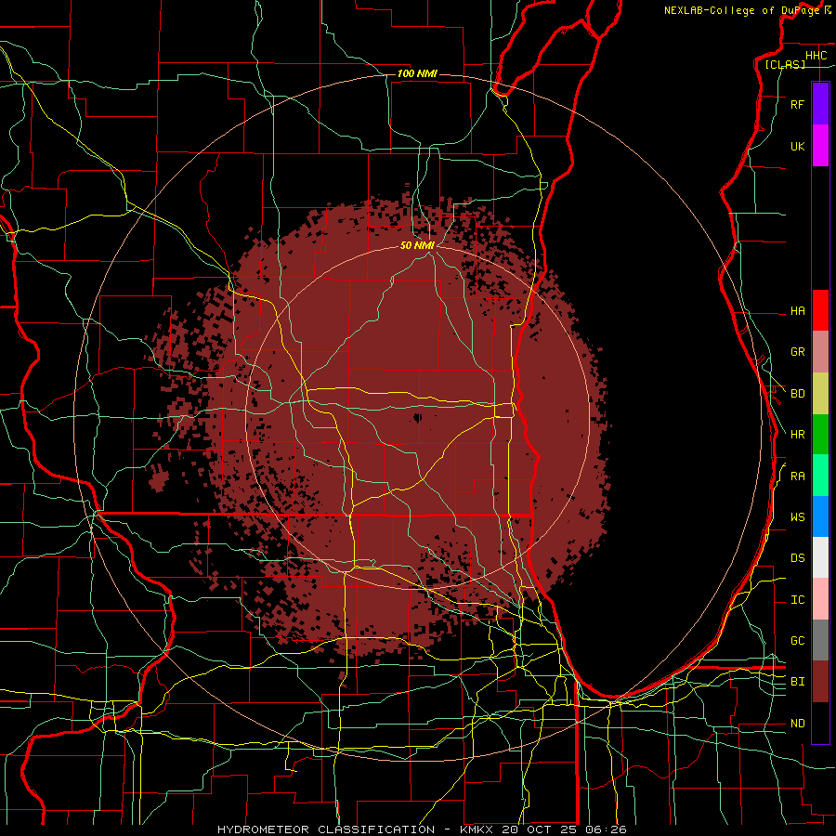This screenshot has width=836, height=836.
Task: Click the GC gray legend swatch
Action: [x=820, y=640]
